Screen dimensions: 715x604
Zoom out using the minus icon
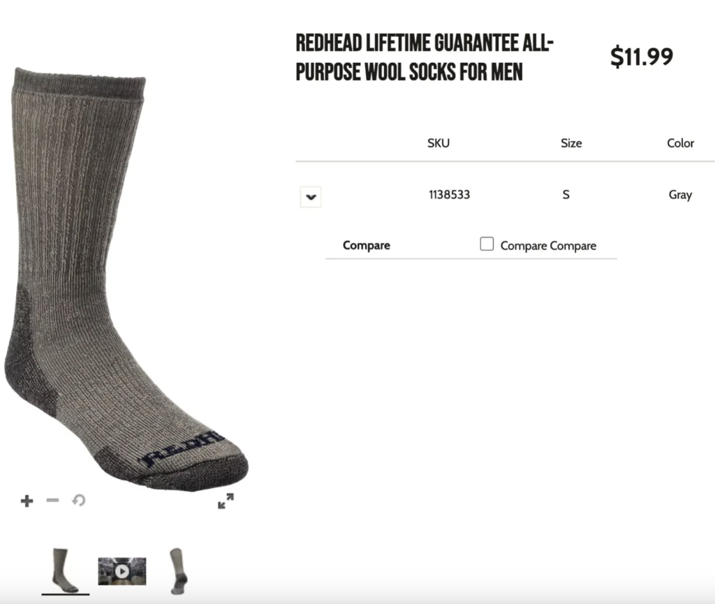[x=53, y=501]
